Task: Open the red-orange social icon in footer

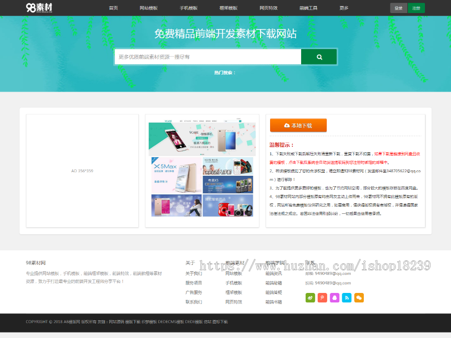Action: pyautogui.click(x=322, y=297)
